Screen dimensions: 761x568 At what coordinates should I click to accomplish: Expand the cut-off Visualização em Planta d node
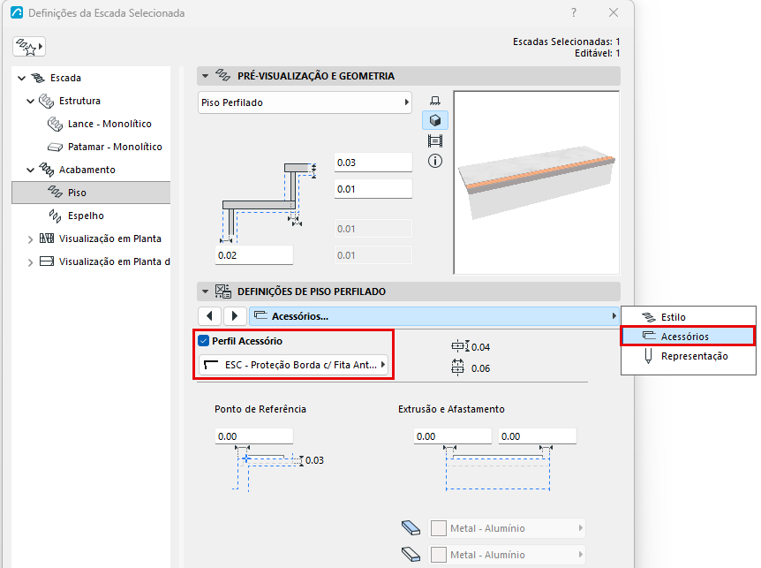point(31,262)
